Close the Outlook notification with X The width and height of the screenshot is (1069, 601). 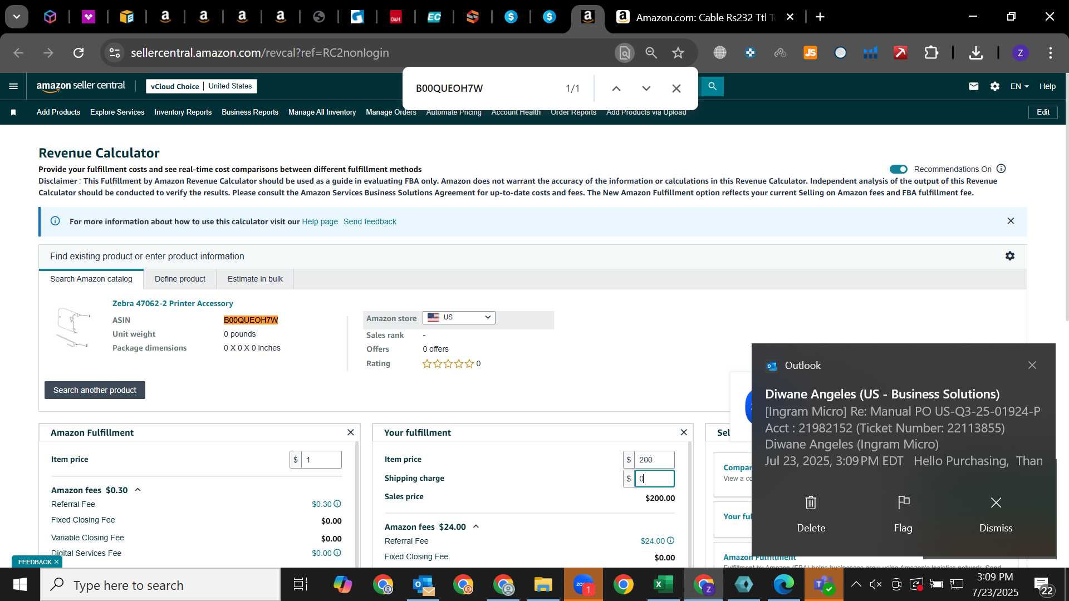click(x=1032, y=365)
